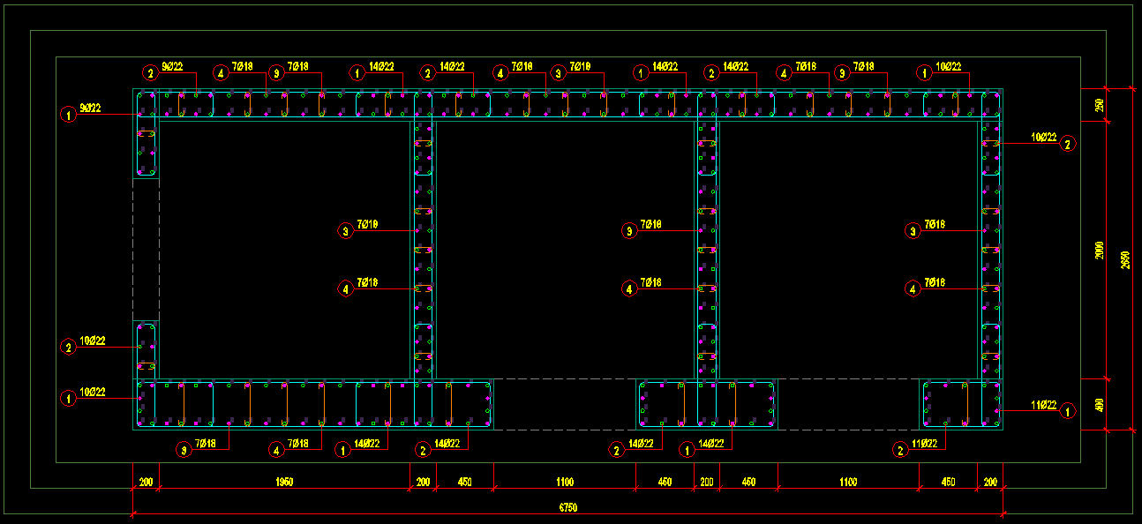
Task: Select the 11Ø22 label along the bottom
Action: click(x=923, y=444)
